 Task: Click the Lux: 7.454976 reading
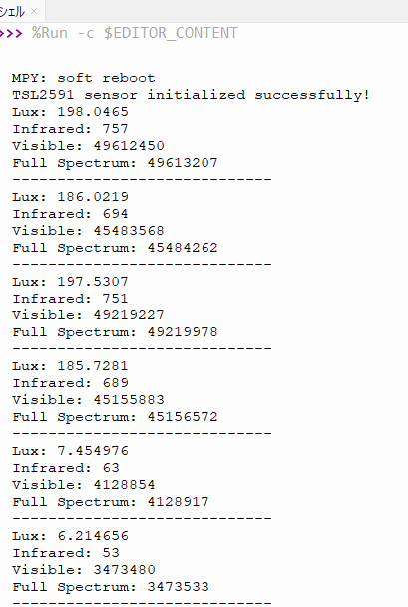(x=70, y=451)
